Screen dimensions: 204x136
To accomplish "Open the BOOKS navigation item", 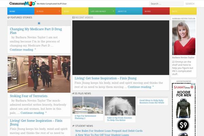I will 156,11.
